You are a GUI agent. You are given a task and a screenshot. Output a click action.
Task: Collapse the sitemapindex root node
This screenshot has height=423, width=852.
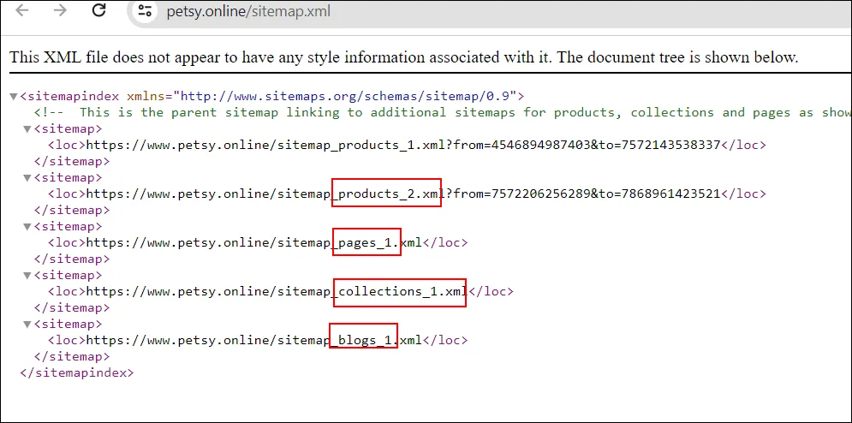pyautogui.click(x=14, y=97)
